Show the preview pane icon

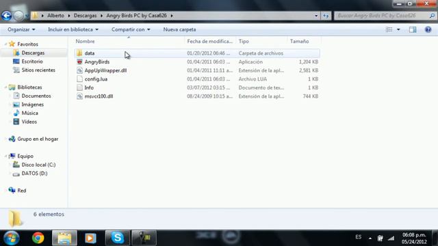[413, 29]
